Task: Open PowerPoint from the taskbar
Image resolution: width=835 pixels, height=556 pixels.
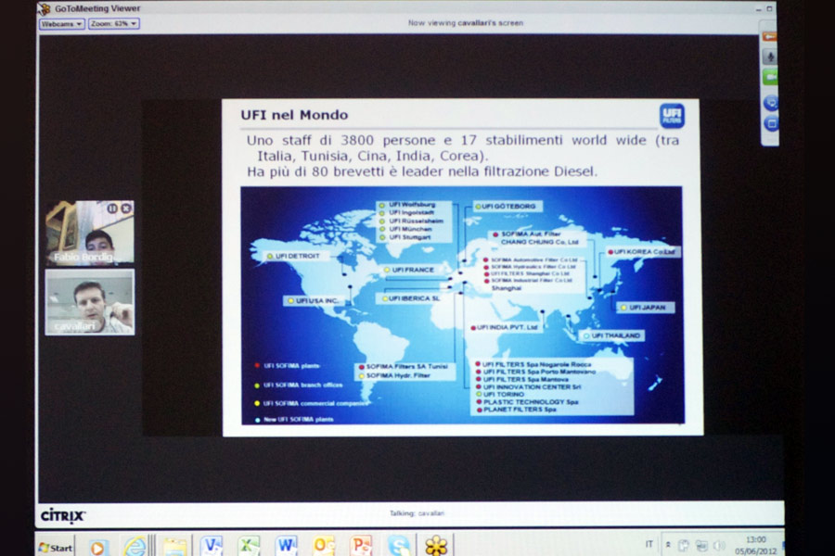Action: point(361,546)
